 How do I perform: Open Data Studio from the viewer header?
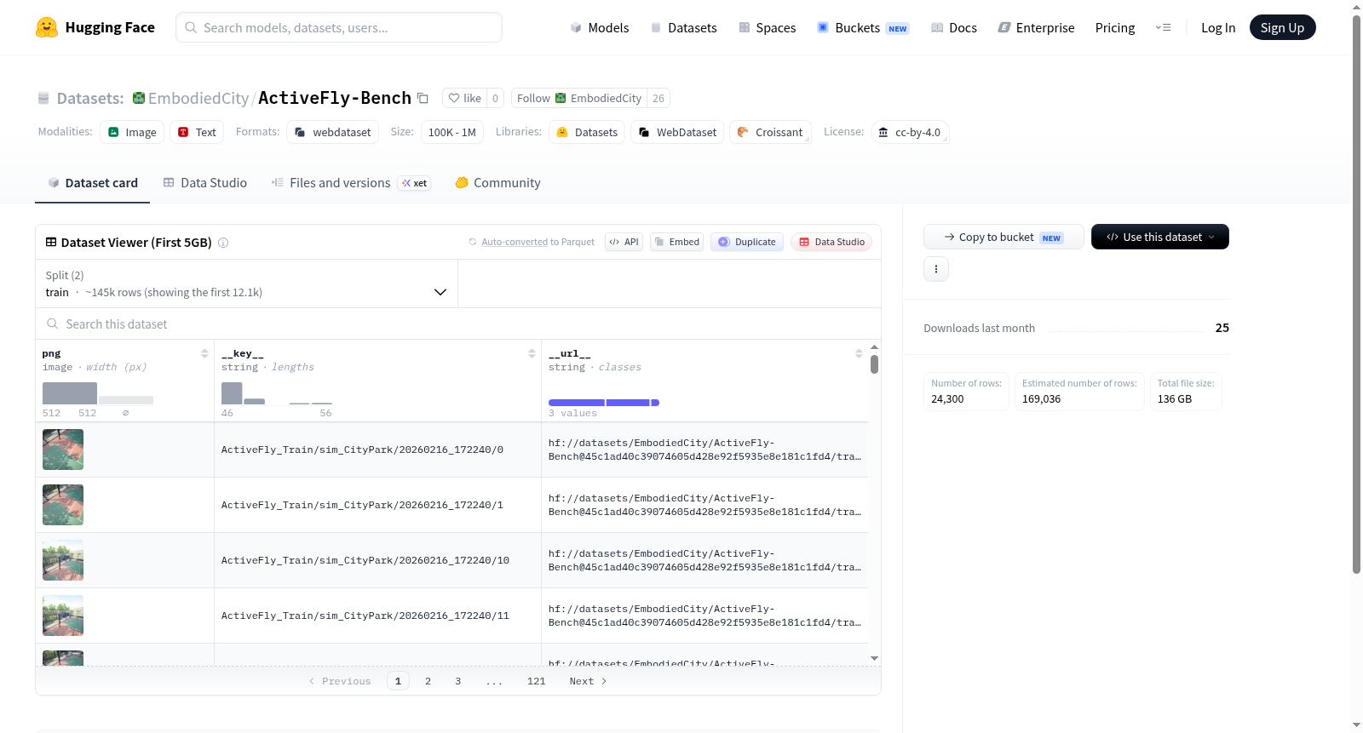831,242
